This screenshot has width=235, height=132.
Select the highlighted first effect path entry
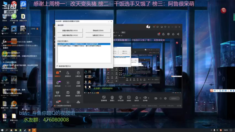[84, 44]
